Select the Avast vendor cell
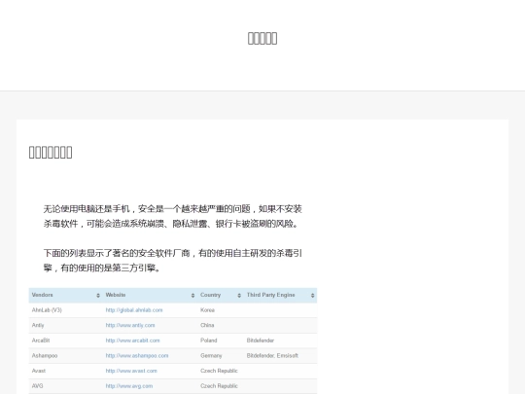The height and width of the screenshot is (394, 525). (39, 371)
